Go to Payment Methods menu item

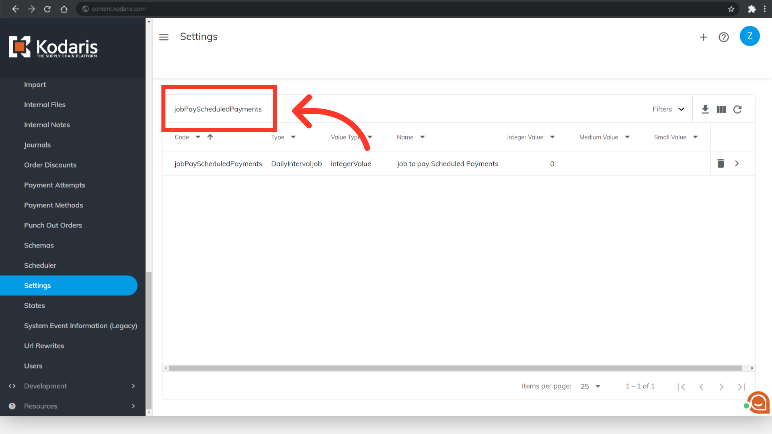pyautogui.click(x=53, y=205)
